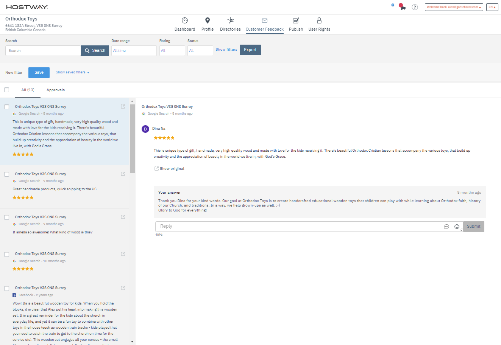Open external link on It smells so awesome review
The image size is (501, 345).
(123, 217)
